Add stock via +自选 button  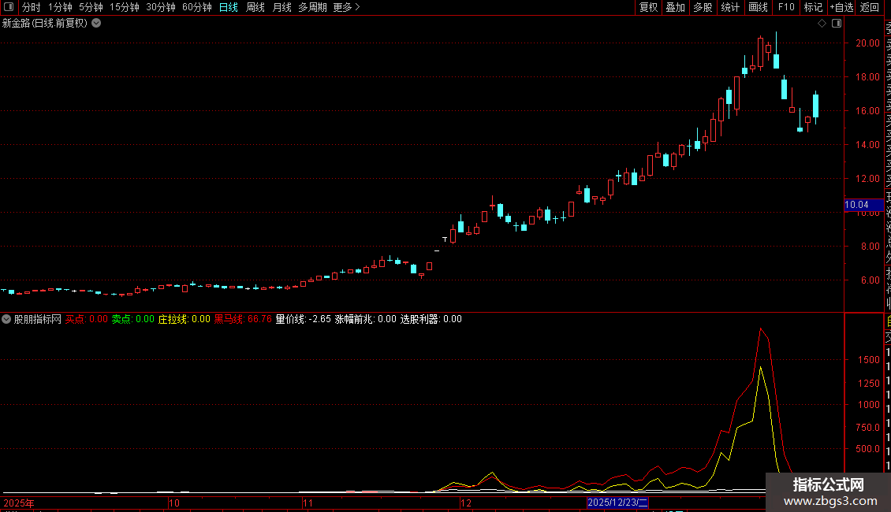tap(841, 7)
